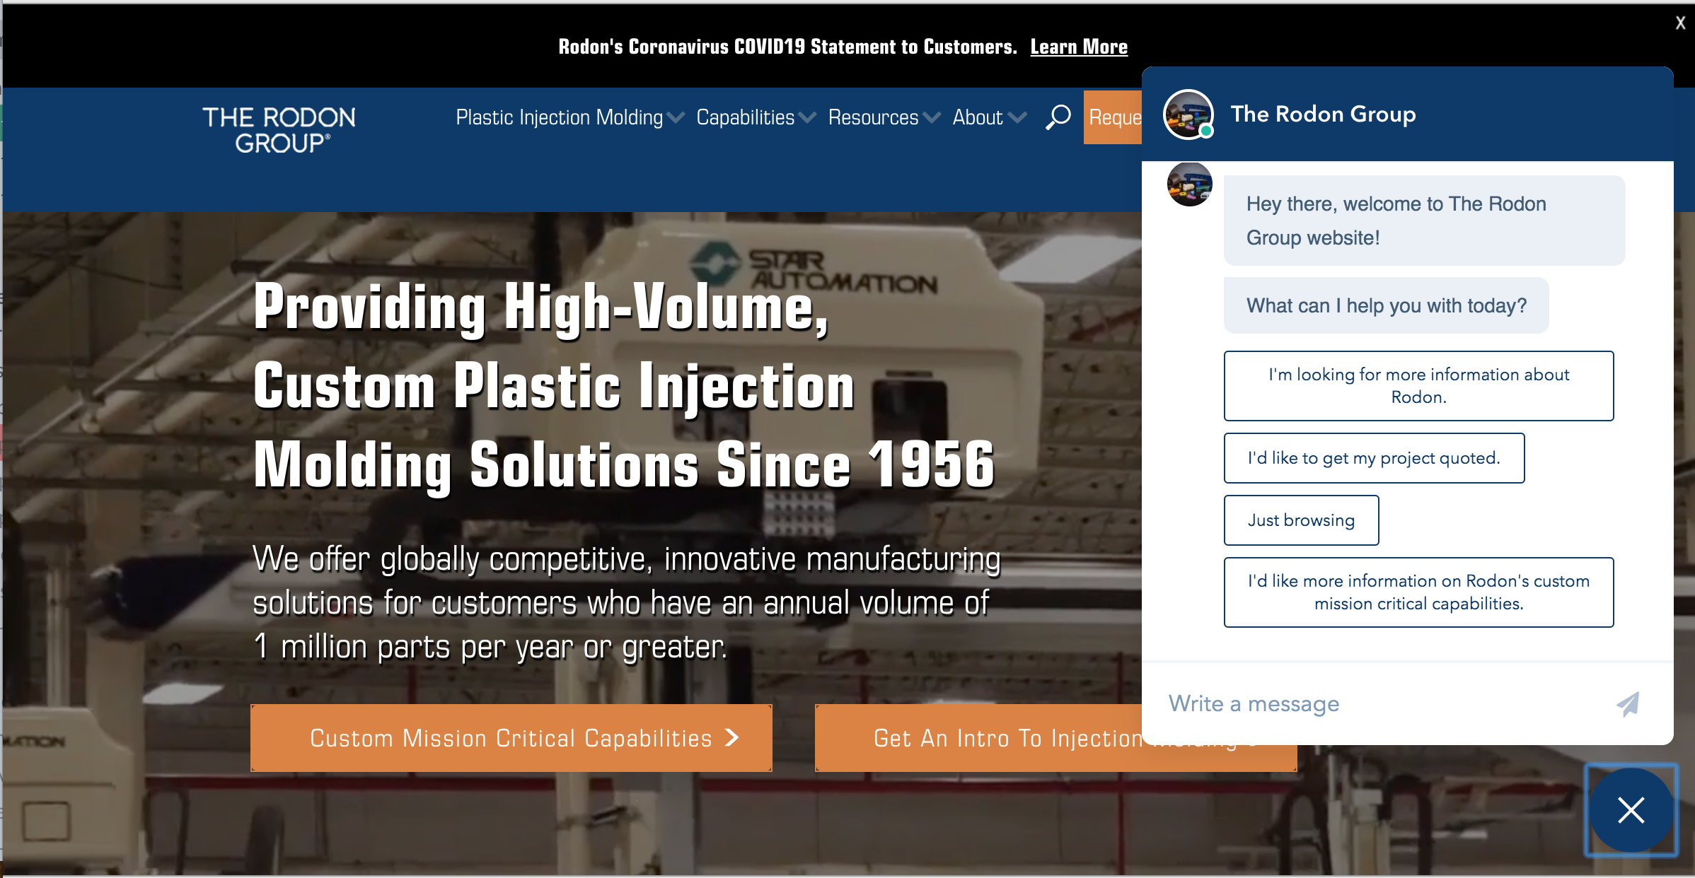Click the Learn More COVID19 statement link
Image resolution: width=1695 pixels, height=878 pixels.
1077,46
